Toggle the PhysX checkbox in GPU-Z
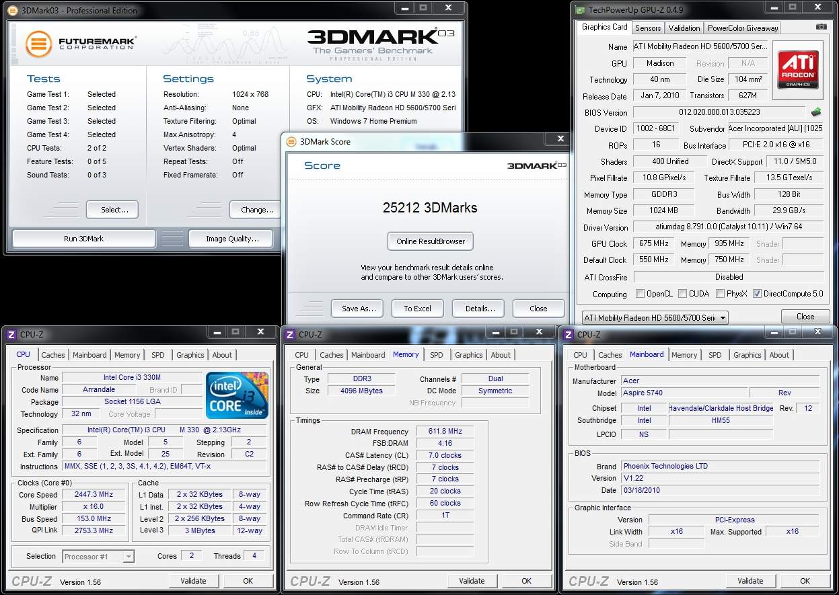Screen dimensions: 839x595 tap(721, 294)
